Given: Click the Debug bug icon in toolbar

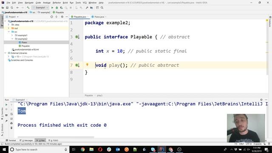Looking at the screenshot, I should click(57, 8).
